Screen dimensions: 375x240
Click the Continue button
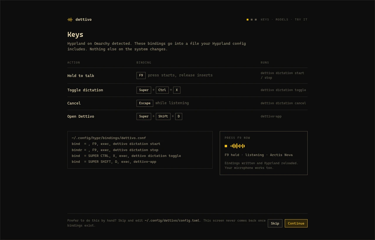pyautogui.click(x=296, y=223)
